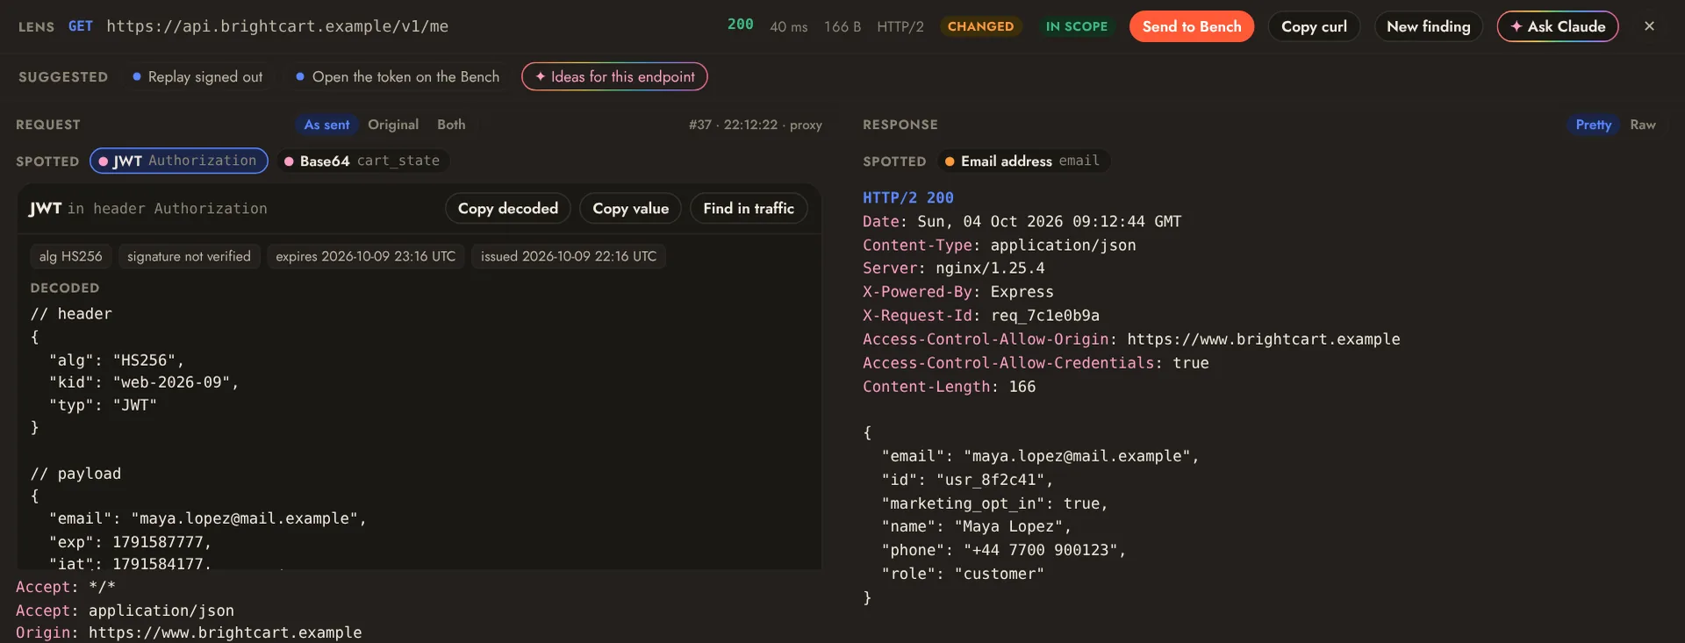Click the Send to Bench button
This screenshot has width=1685, height=643.
click(x=1192, y=26)
